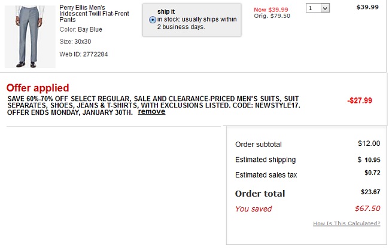Select the 'ship it' radio button
The width and height of the screenshot is (389, 248).
[153, 20]
